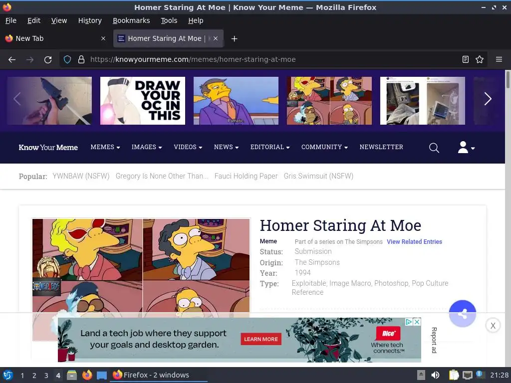Reload the current page
The height and width of the screenshot is (383, 511).
pos(48,60)
